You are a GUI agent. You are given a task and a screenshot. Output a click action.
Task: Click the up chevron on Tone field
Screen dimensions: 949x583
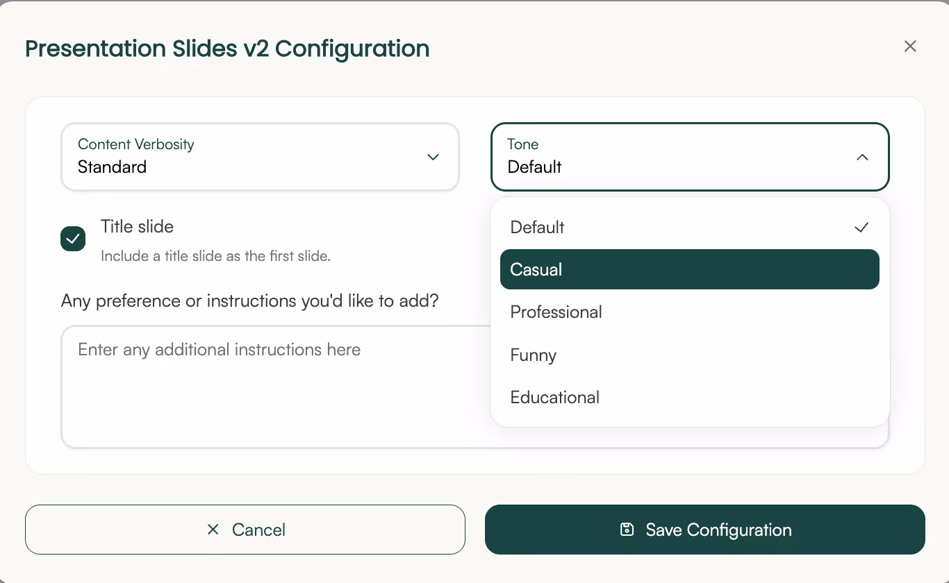point(862,158)
